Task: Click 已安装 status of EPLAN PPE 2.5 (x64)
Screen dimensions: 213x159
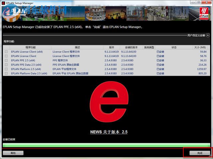Action: coord(160,60)
